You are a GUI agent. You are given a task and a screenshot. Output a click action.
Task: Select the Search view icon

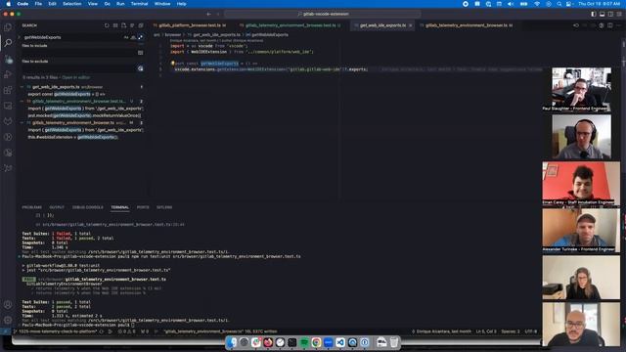point(8,43)
